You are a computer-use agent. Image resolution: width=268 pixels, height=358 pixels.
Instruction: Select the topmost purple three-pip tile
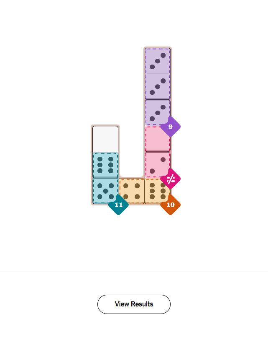point(158,61)
